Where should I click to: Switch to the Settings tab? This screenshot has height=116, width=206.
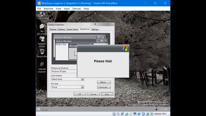tap(95, 29)
